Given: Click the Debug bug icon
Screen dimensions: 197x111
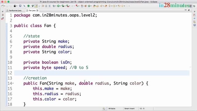Looking at the screenshot, I should pyautogui.click(x=54, y=6).
